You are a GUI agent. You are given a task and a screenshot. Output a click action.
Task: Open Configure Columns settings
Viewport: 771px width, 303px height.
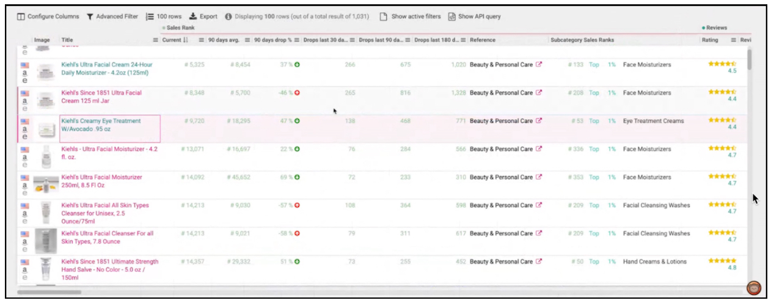(x=48, y=16)
